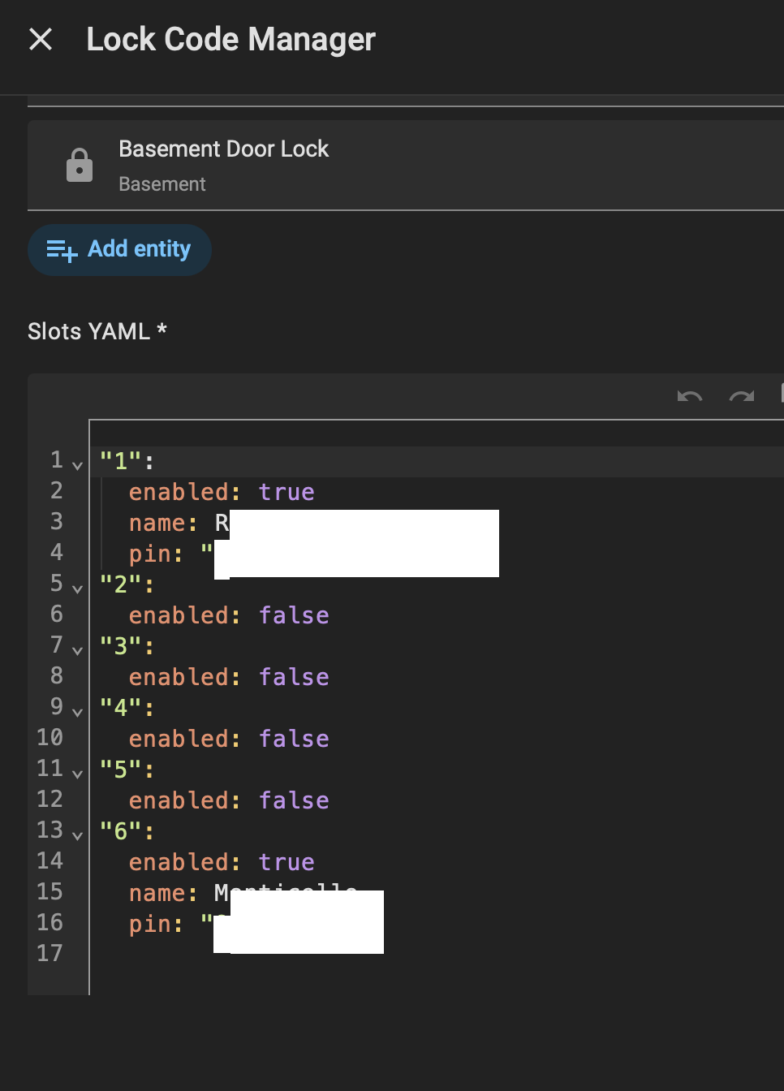Viewport: 784px width, 1091px height.
Task: Click the "false" value under slot 2
Action: (x=294, y=615)
